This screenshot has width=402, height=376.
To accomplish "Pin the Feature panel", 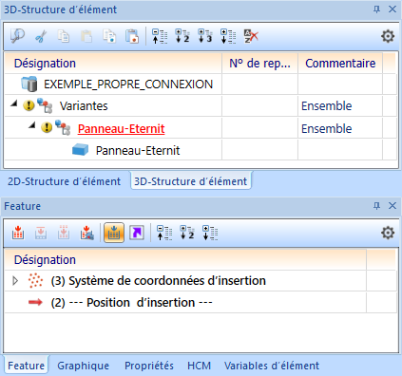I will point(376,206).
